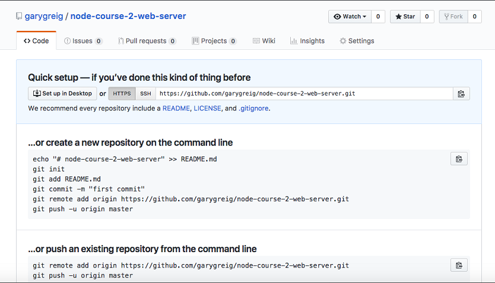This screenshot has width=495, height=283.
Task: Open the garygreig user profile link
Action: 45,16
